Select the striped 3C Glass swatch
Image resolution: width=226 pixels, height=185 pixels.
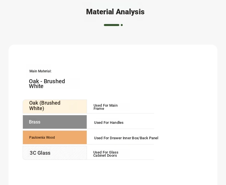[x=55, y=153]
